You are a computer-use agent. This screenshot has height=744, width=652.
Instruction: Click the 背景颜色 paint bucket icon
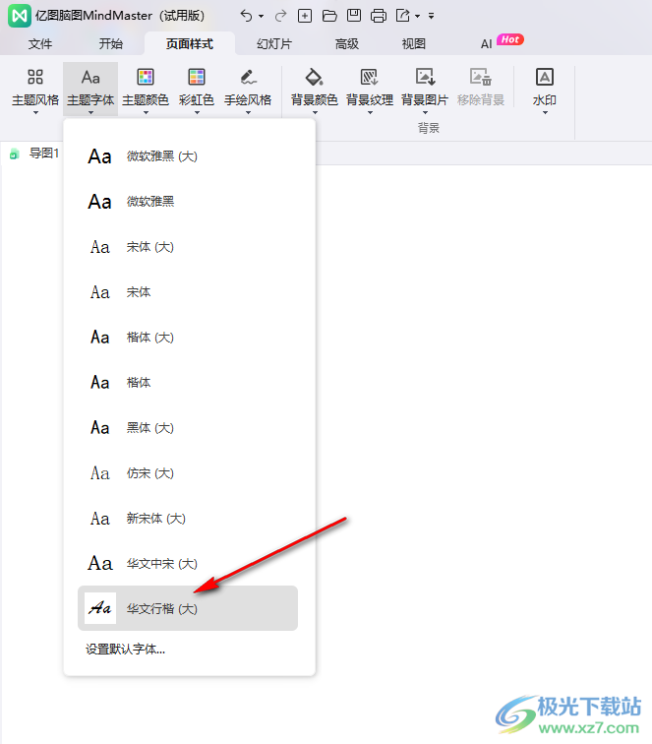pyautogui.click(x=314, y=77)
